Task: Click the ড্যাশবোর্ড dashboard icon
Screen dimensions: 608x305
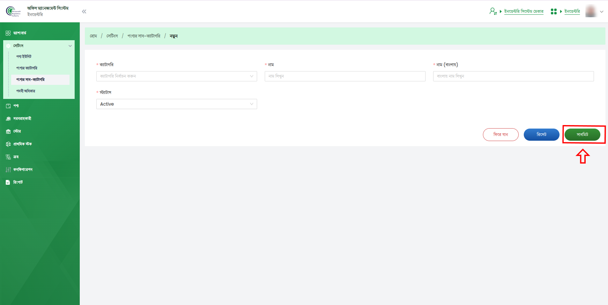Action: pos(8,33)
